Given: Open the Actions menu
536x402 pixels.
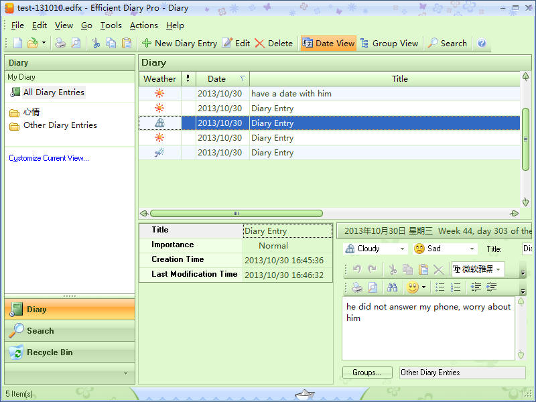Looking at the screenshot, I should coord(143,25).
